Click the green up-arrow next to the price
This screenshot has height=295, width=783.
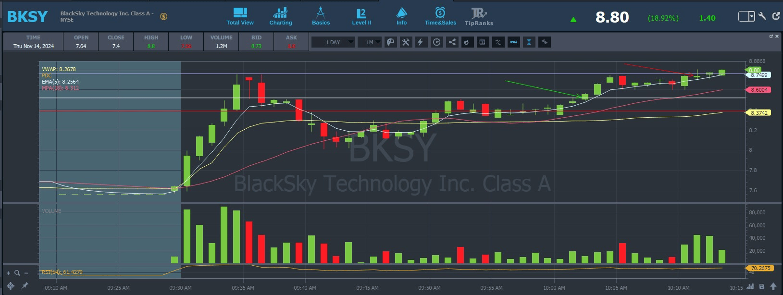pos(573,20)
